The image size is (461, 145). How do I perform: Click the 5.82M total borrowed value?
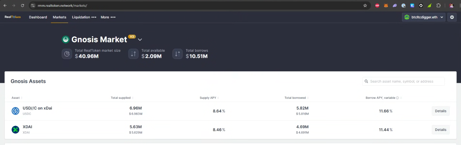(302, 108)
